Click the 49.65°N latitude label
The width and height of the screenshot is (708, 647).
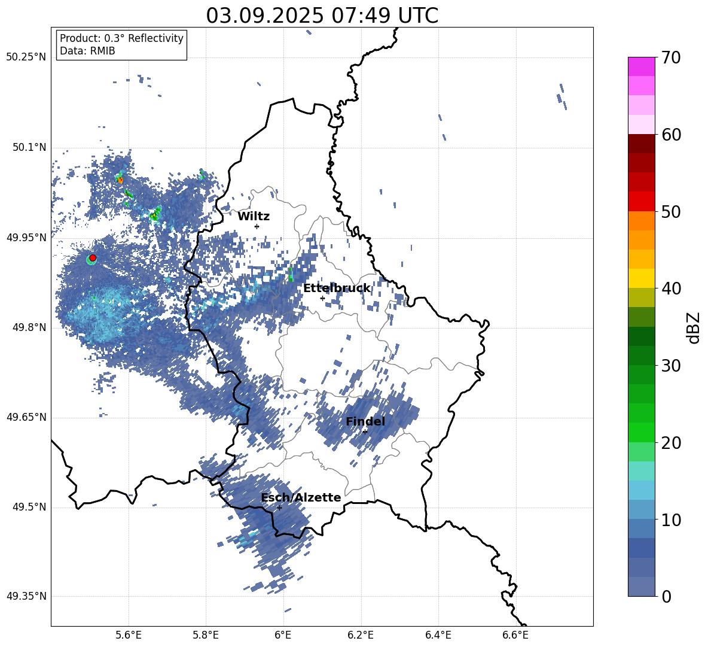tap(26, 417)
